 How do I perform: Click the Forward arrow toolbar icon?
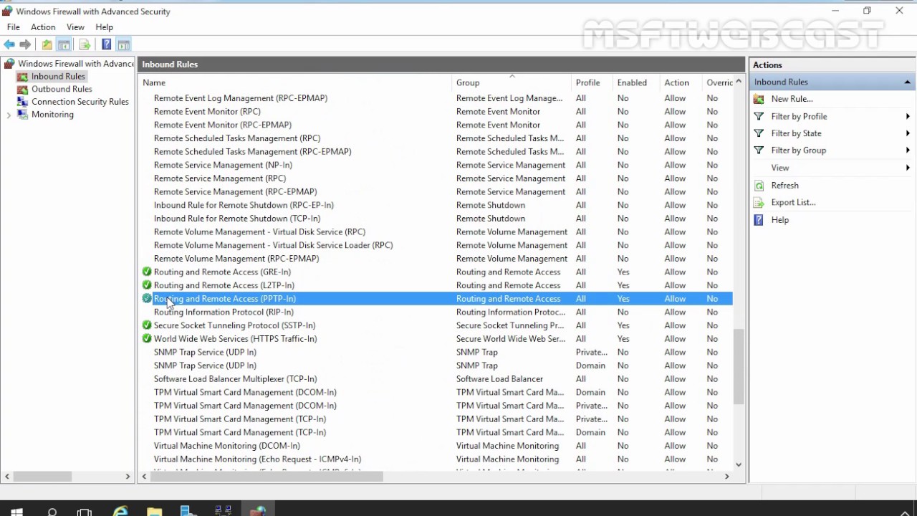coord(25,44)
